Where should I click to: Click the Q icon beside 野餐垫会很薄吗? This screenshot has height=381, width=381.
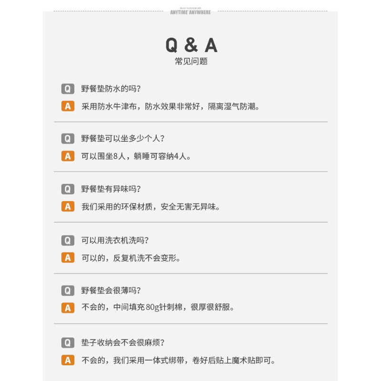coord(68,291)
